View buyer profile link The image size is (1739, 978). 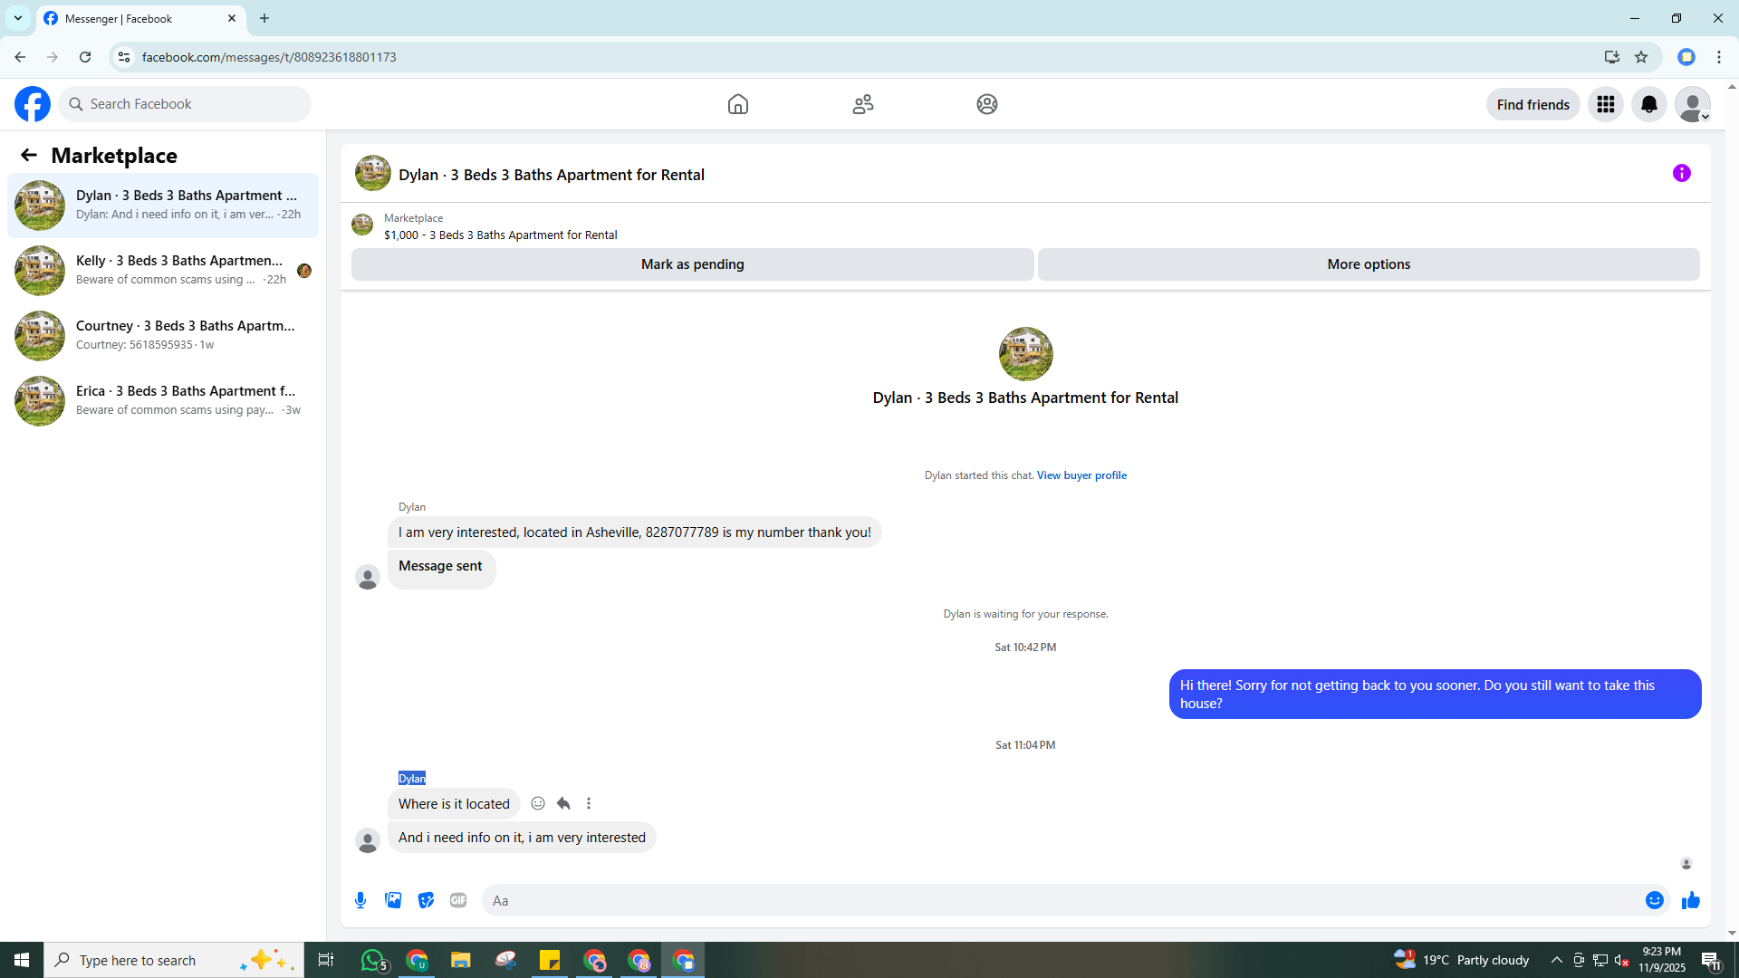pyautogui.click(x=1081, y=475)
